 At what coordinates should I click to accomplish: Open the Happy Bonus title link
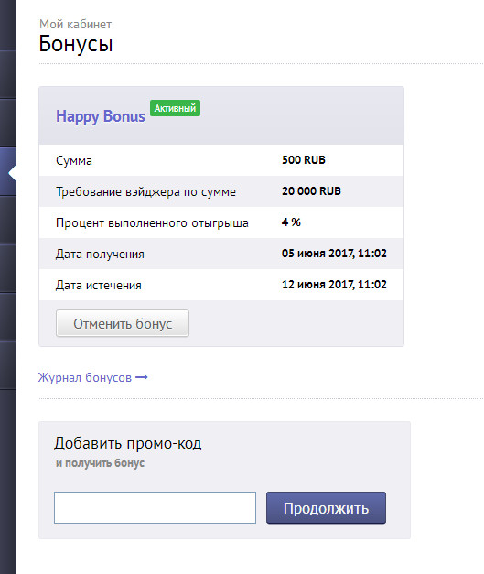pos(101,116)
